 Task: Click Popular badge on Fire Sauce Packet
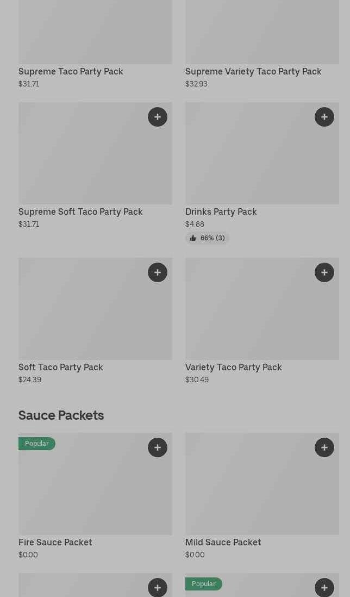tap(37, 444)
